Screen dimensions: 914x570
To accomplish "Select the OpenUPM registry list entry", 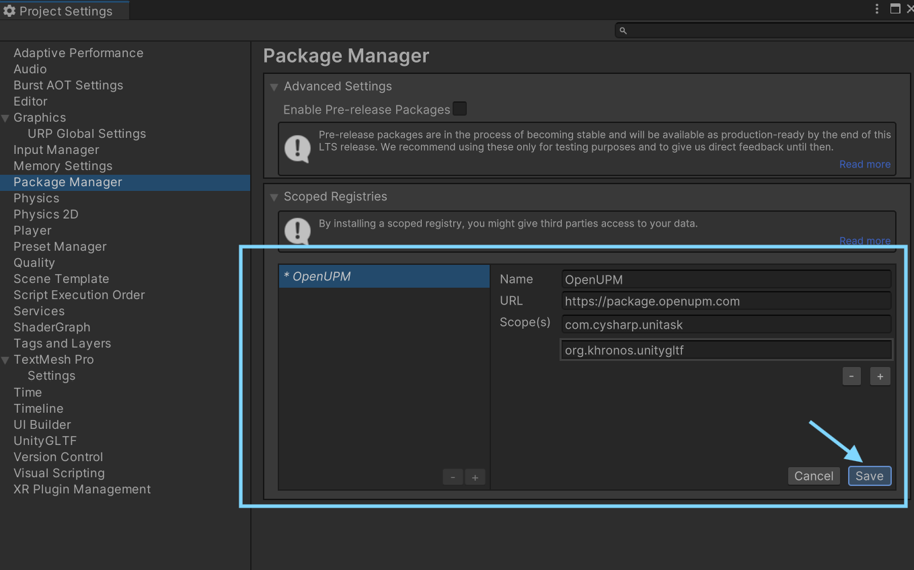I will tap(384, 276).
